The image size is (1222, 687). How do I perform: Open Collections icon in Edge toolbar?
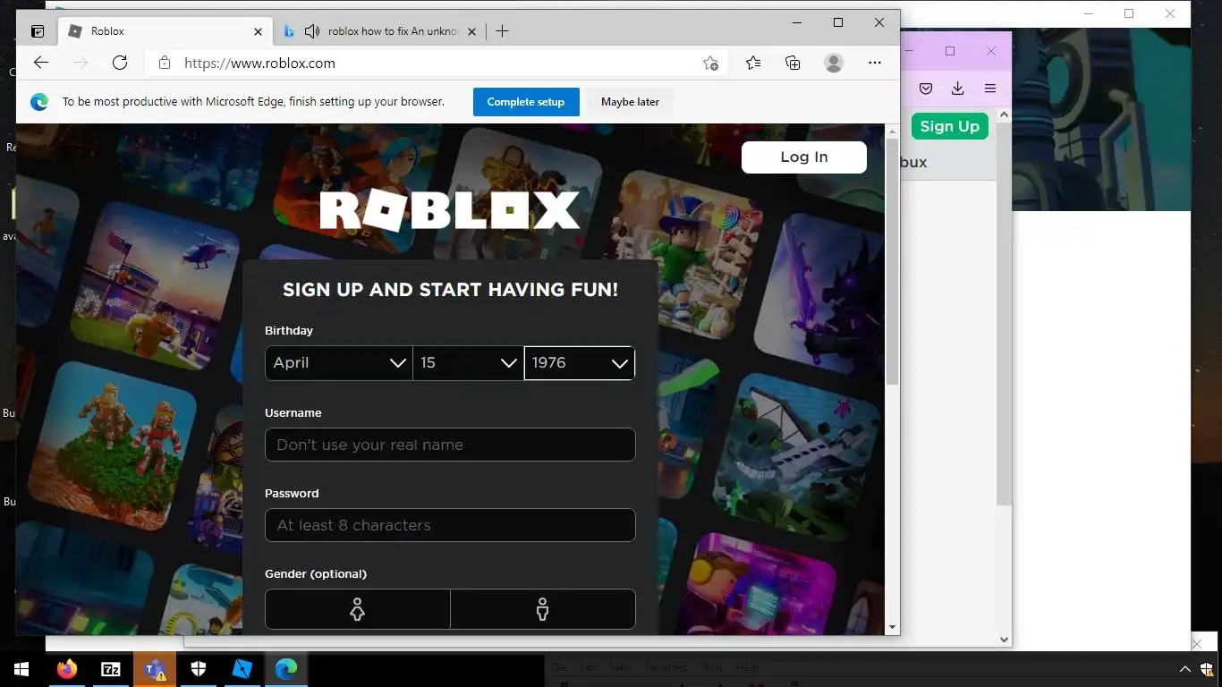click(793, 63)
